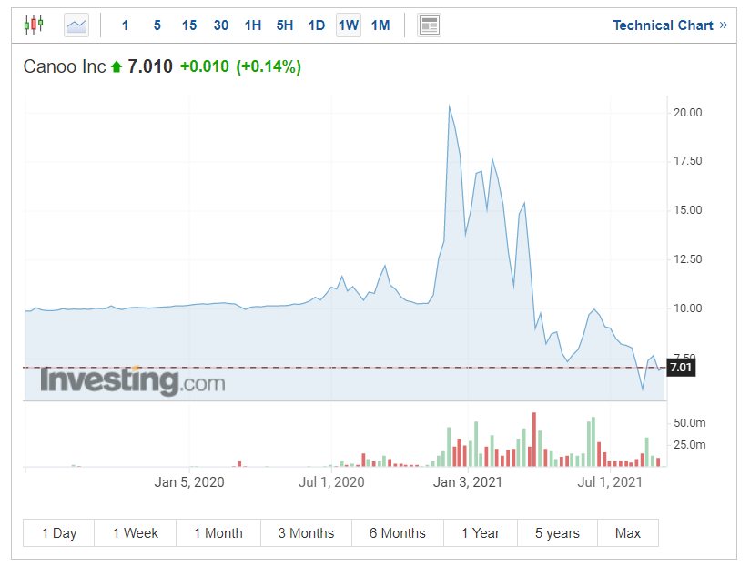The width and height of the screenshot is (750, 566).
Task: Choose the 5H interval
Action: (x=285, y=25)
